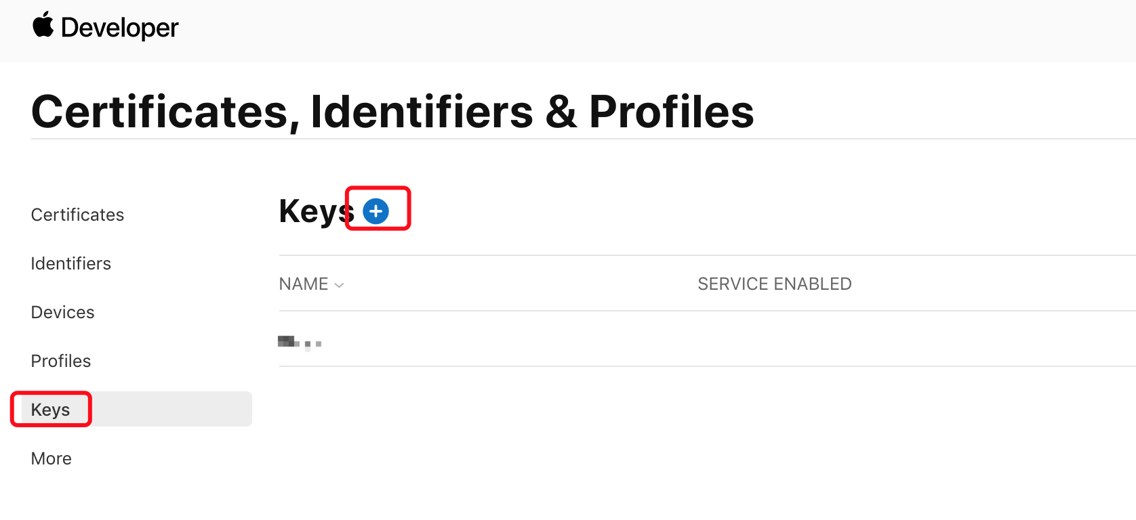Click the Certificates, Identifiers & Profiles title
The height and width of the screenshot is (520, 1136).
click(x=392, y=112)
